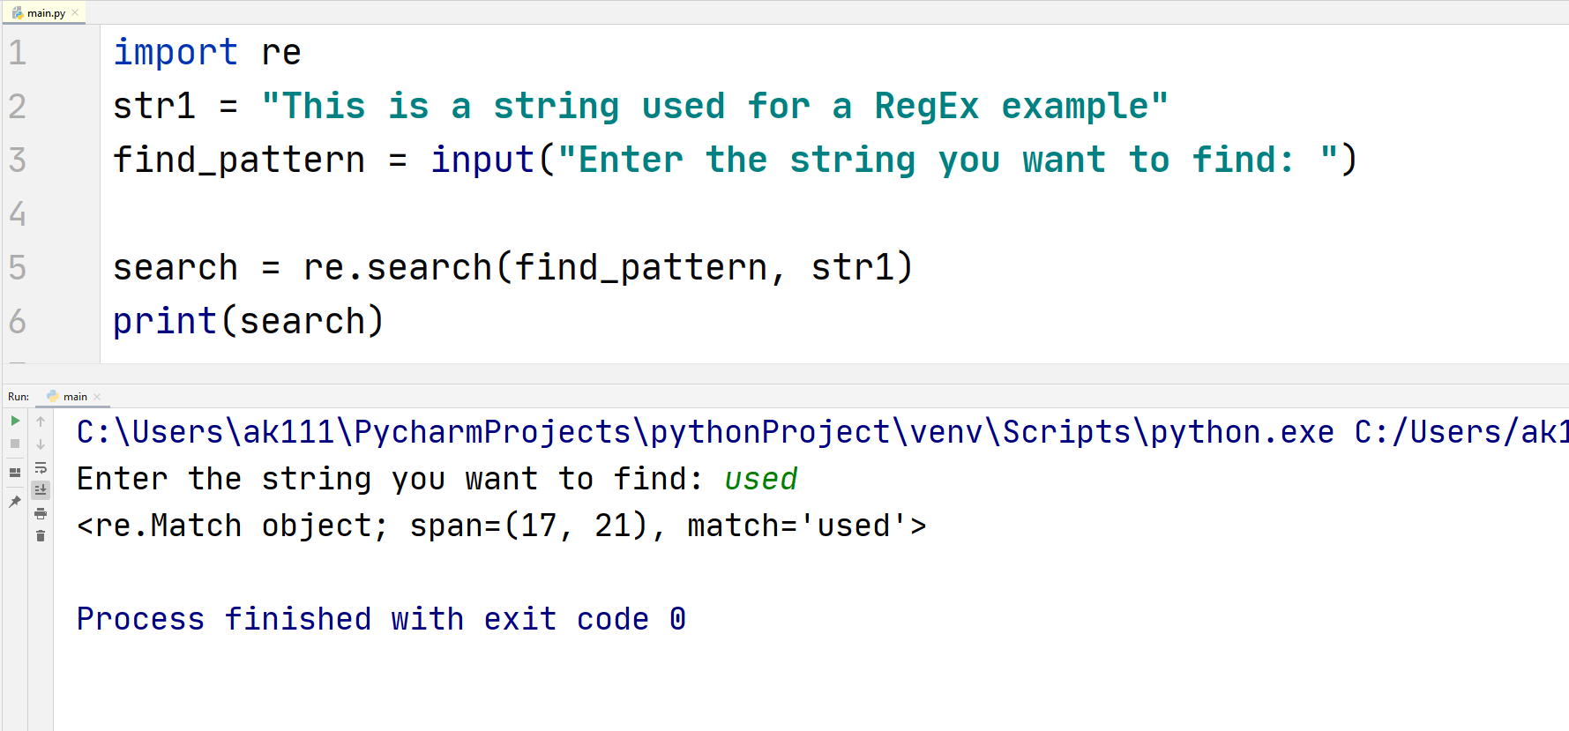
Task: Pin the Run tab
Action: 15,502
